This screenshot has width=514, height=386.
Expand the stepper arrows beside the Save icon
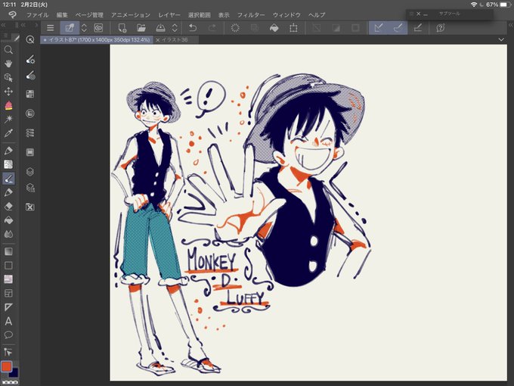click(175, 28)
